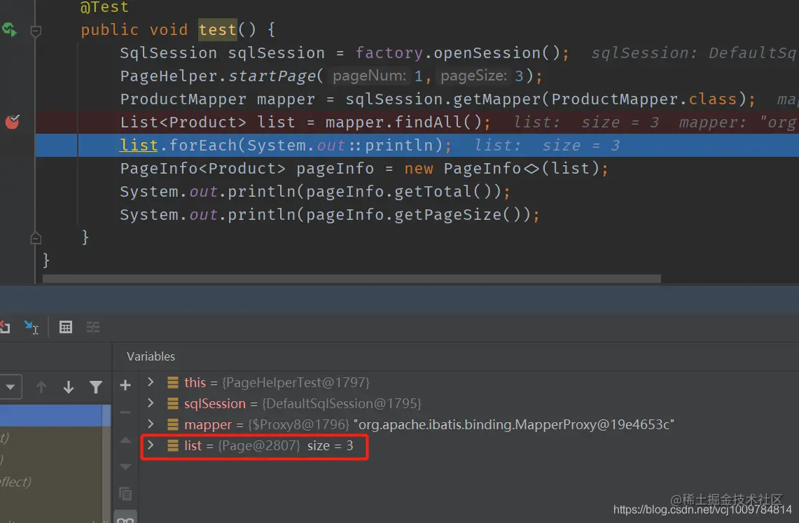Expand the mapper variable node
This screenshot has width=799, height=523.
pyautogui.click(x=151, y=424)
